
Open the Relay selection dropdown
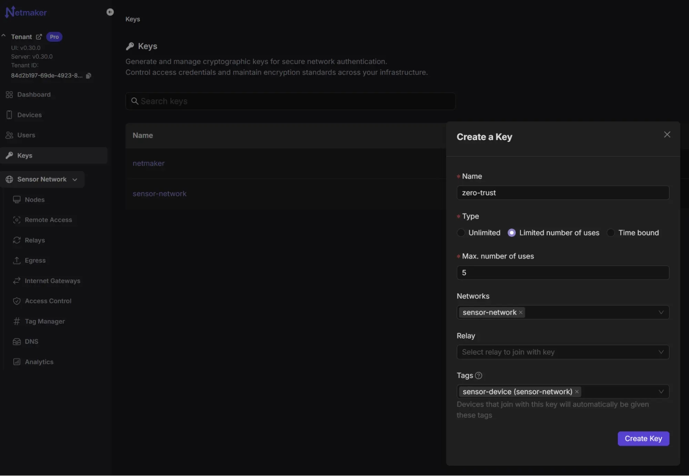tap(661, 352)
